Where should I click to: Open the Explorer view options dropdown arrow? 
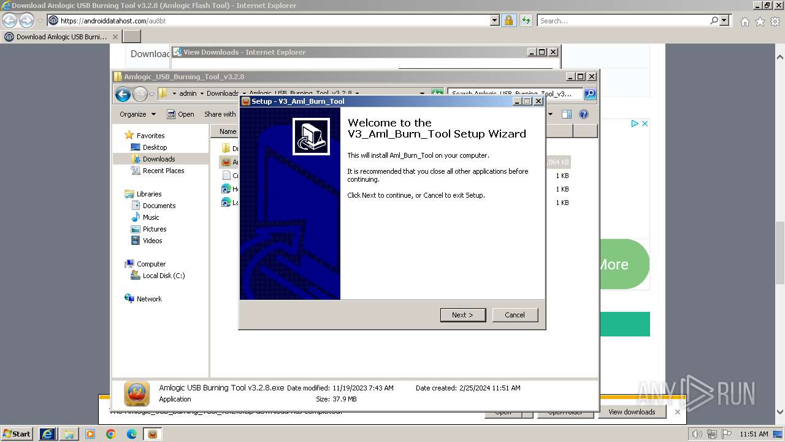coord(550,114)
